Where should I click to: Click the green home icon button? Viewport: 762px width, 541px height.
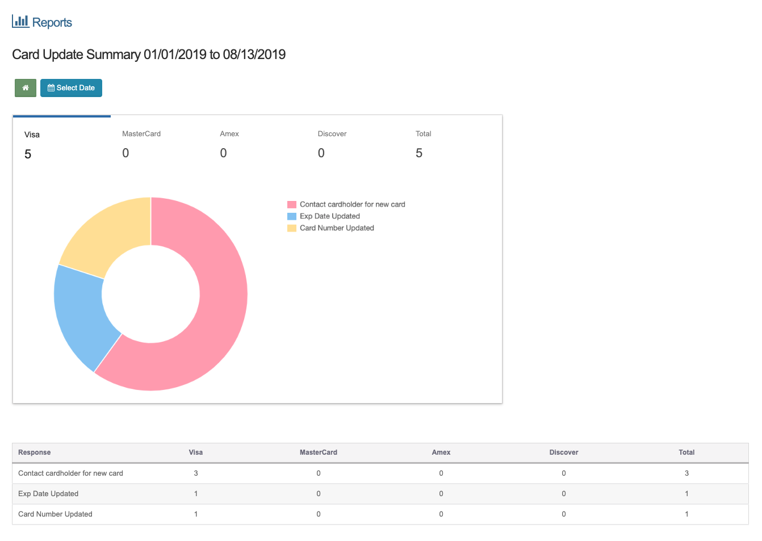[x=26, y=88]
